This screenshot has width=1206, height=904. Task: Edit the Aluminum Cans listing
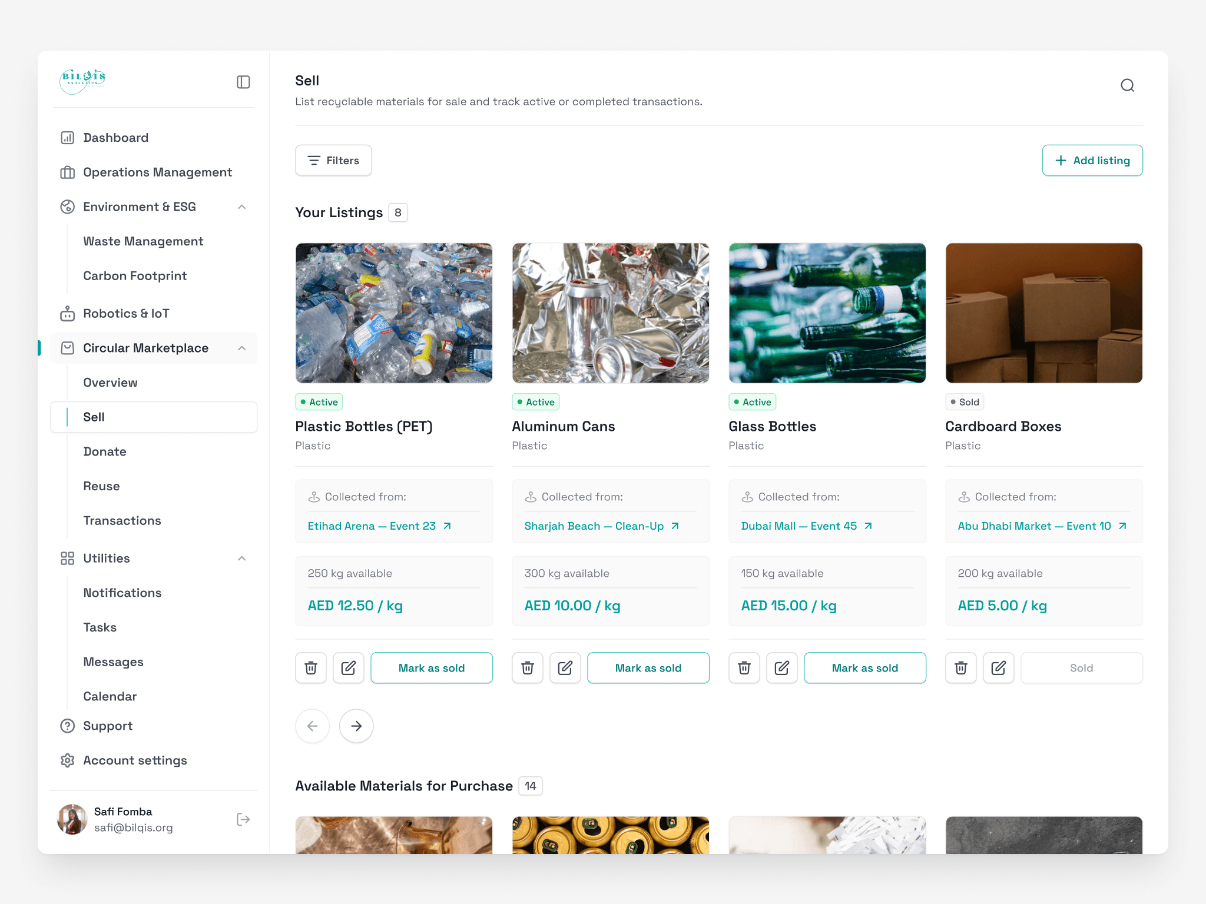(565, 667)
